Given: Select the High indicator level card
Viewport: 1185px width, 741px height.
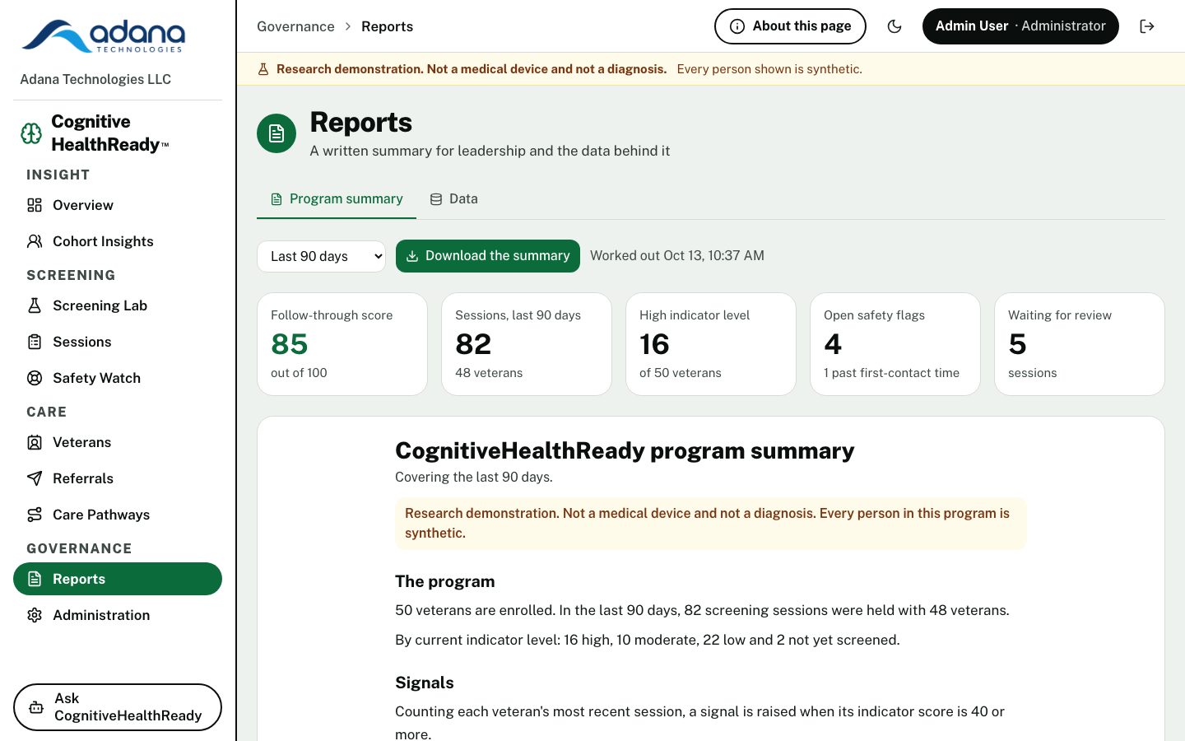Looking at the screenshot, I should pyautogui.click(x=711, y=344).
